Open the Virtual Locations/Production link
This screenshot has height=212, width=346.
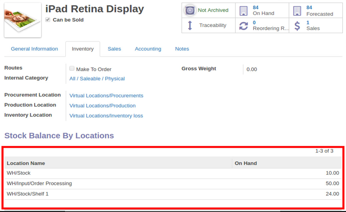pos(102,106)
